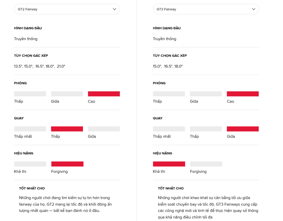Viewport: 283px width, 221px height.
Task: Click GT2 loft options 13.5° to 21.0°
Action: (x=40, y=66)
